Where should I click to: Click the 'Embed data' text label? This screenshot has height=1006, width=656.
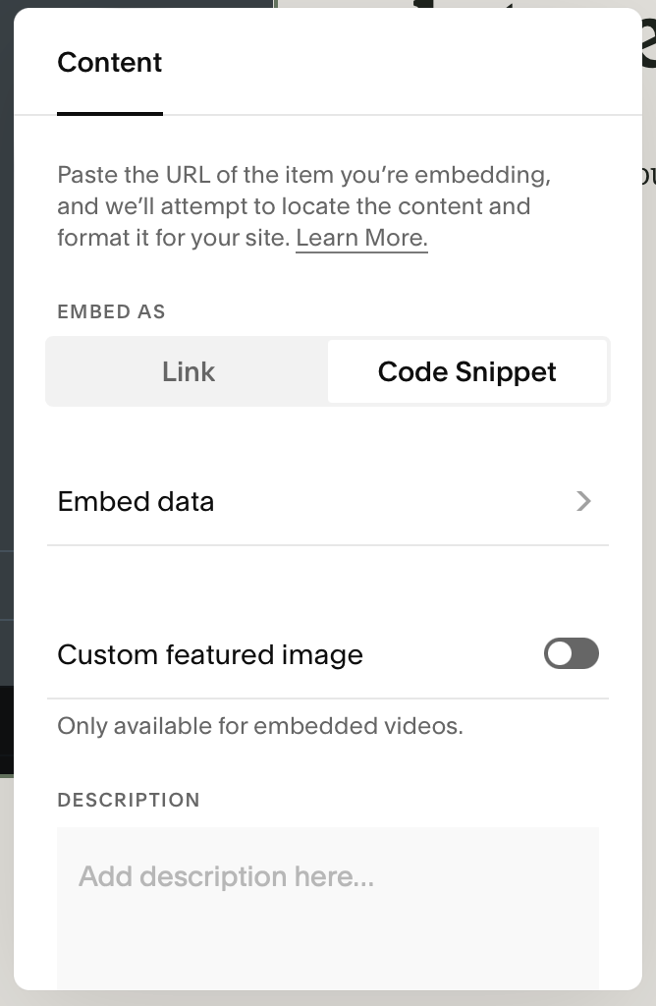(x=136, y=501)
